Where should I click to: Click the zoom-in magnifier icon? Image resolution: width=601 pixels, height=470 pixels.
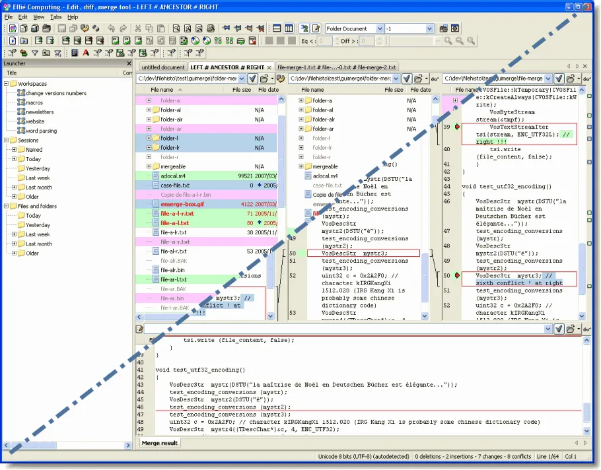(x=448, y=40)
